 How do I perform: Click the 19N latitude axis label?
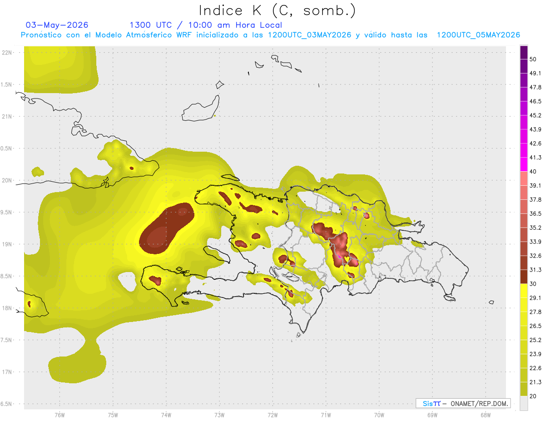(x=8, y=244)
